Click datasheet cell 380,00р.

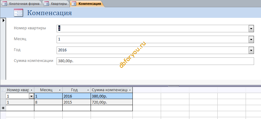click(112, 96)
